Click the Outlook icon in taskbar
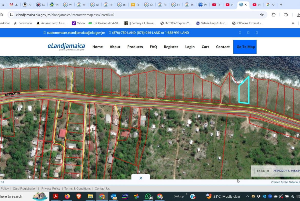The width and height of the screenshot is (300, 201). 113,196
